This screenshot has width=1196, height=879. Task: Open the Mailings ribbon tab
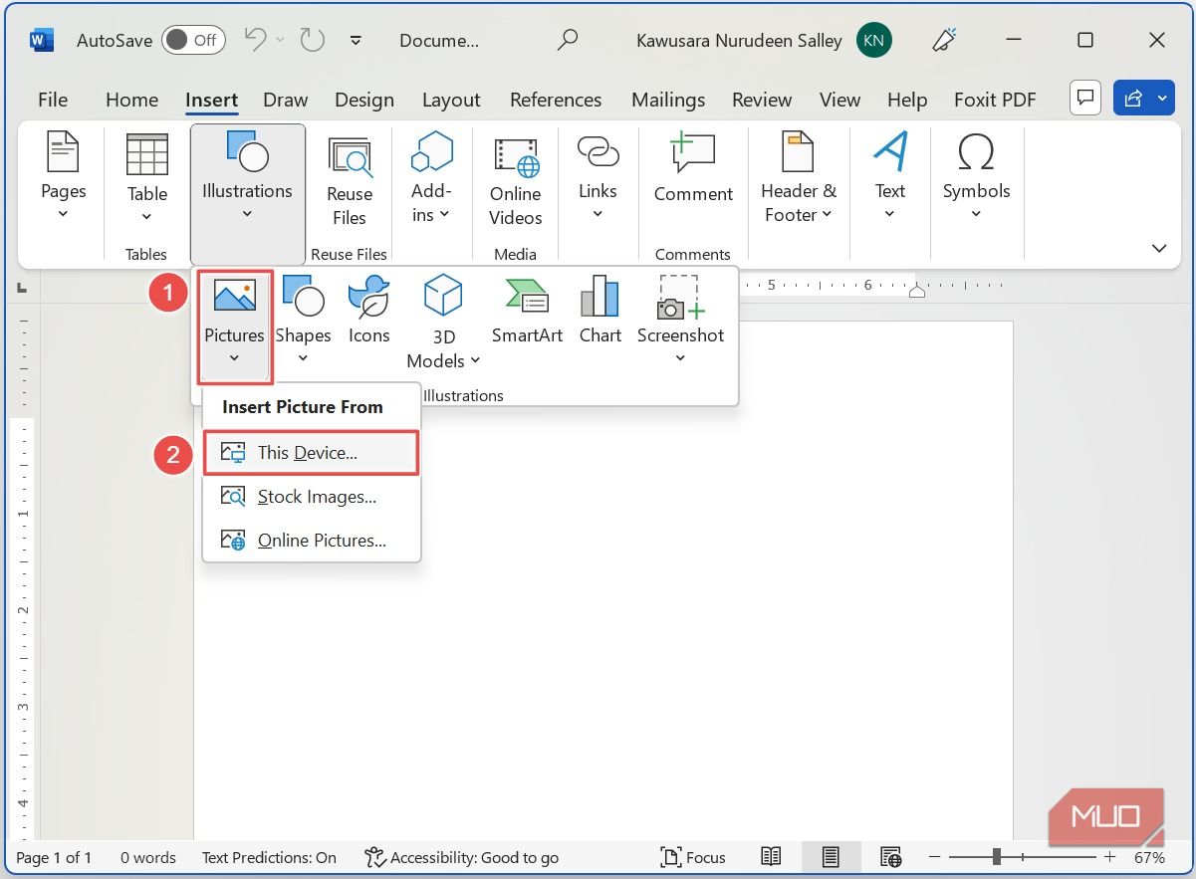point(667,100)
